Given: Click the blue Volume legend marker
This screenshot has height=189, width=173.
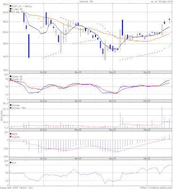Looking at the screenshot, I should pos(11,105).
